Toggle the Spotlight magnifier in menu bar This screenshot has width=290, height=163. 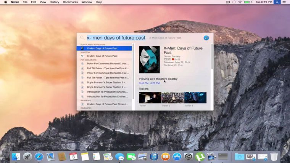coord(277,2)
